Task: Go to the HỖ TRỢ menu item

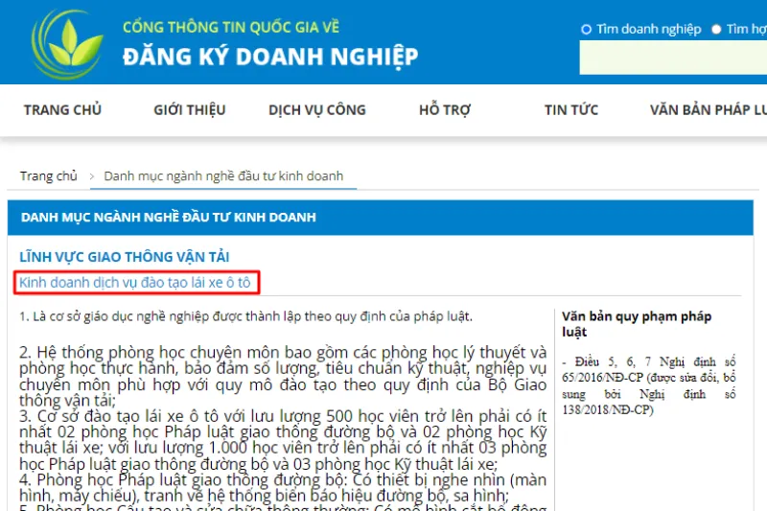Action: 445,110
